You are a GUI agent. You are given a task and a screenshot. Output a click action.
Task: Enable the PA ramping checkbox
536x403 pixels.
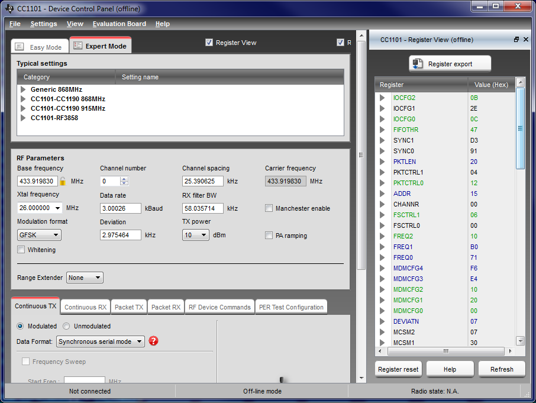(x=269, y=235)
